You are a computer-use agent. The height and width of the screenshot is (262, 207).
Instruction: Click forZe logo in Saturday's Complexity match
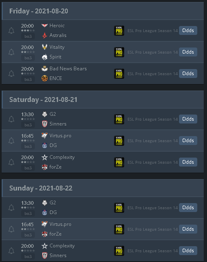point(45,167)
